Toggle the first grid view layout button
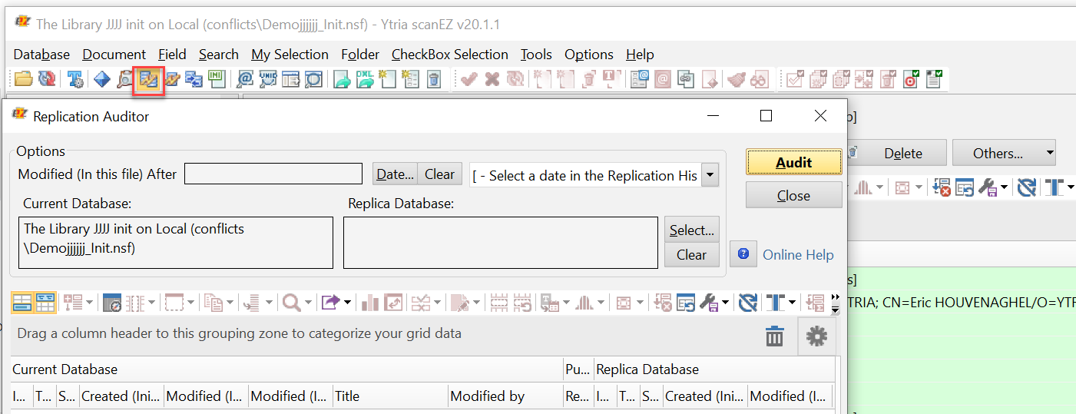Screen dimensions: 1076x414 click(22, 303)
